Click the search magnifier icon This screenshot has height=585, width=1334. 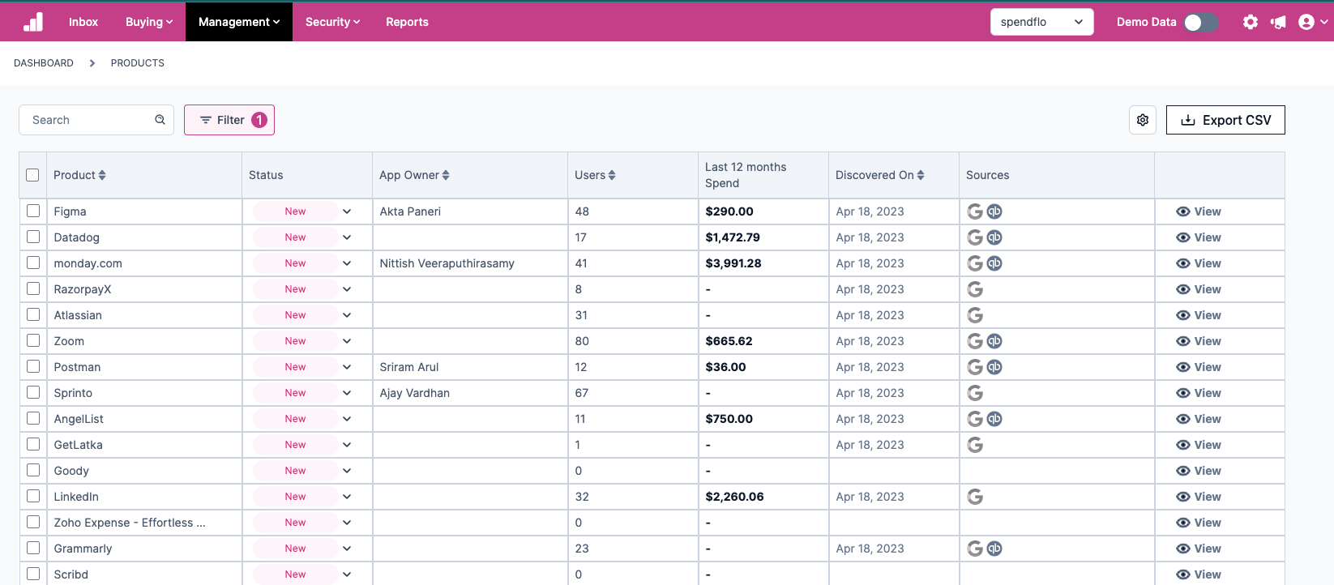(160, 120)
